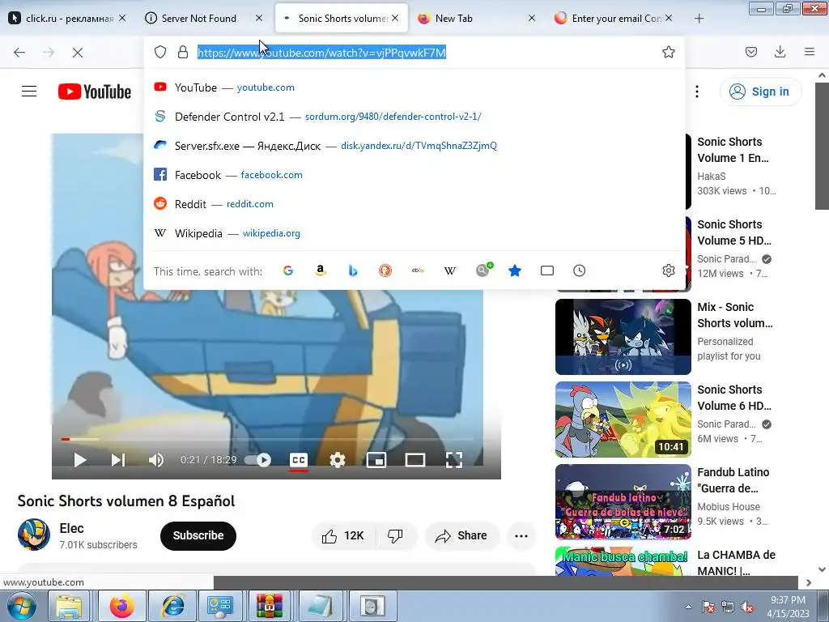Image resolution: width=829 pixels, height=622 pixels.
Task: Click YouTube logo home link
Action: pos(95,92)
